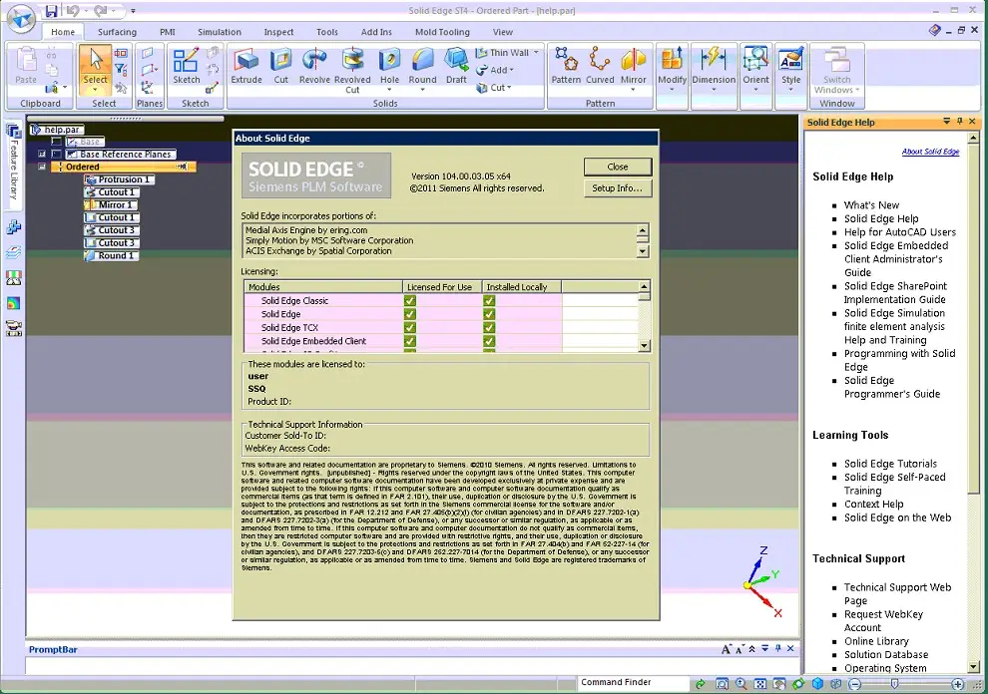Image resolution: width=988 pixels, height=694 pixels.
Task: Click Embedded Client Licensed For Use checkbox
Action: (409, 341)
